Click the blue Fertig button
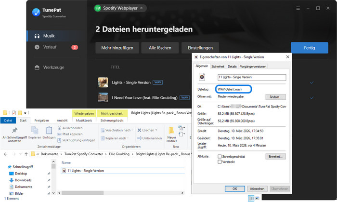 309,48
